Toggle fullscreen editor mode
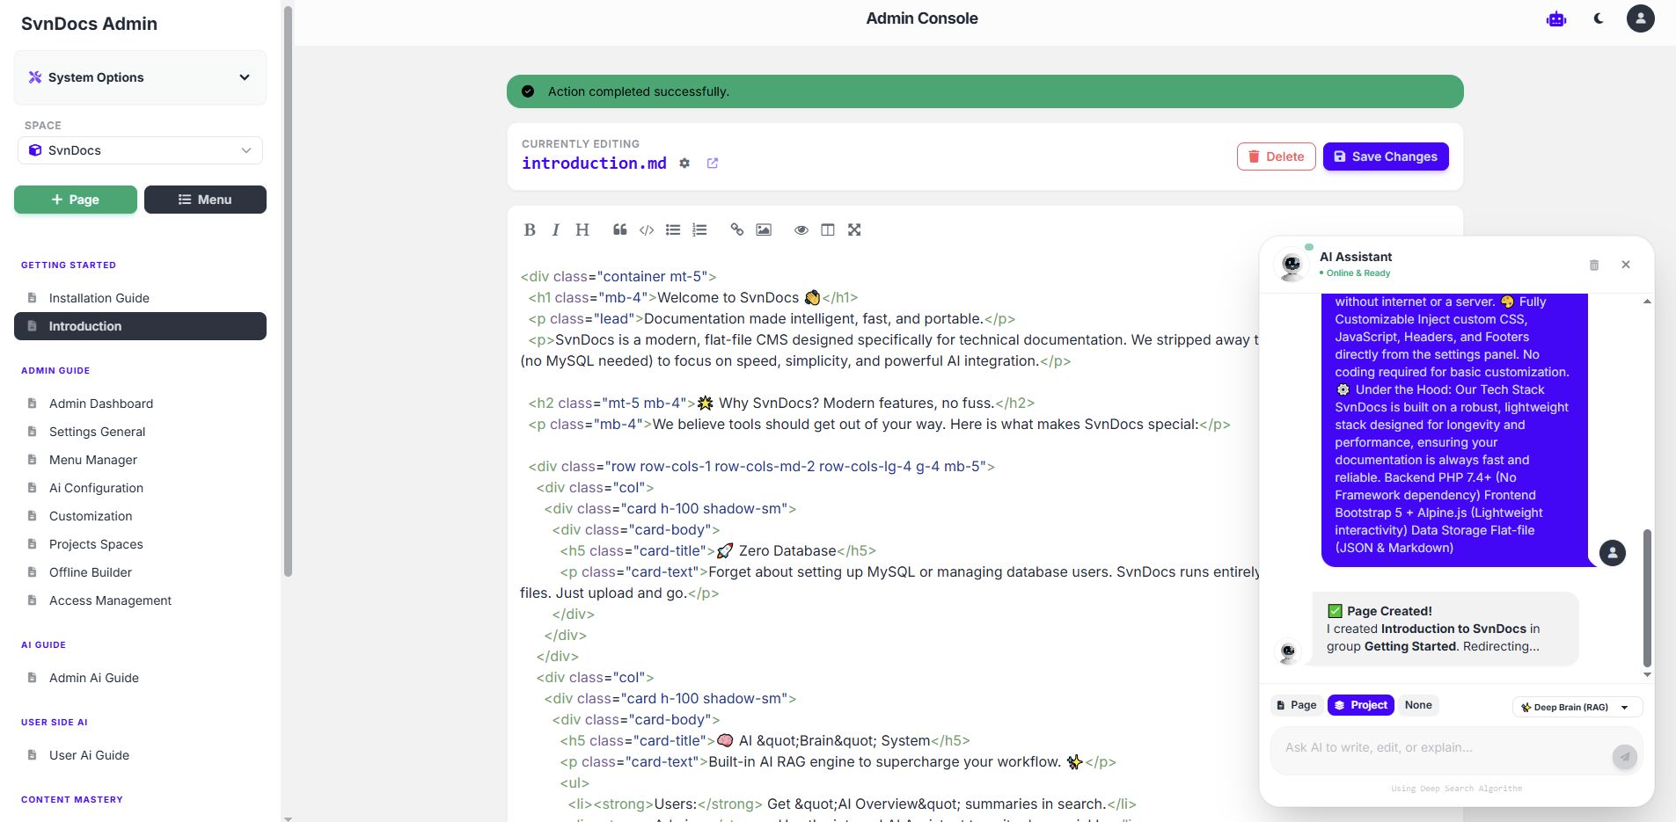Image resolution: width=1676 pixels, height=822 pixels. tap(854, 229)
